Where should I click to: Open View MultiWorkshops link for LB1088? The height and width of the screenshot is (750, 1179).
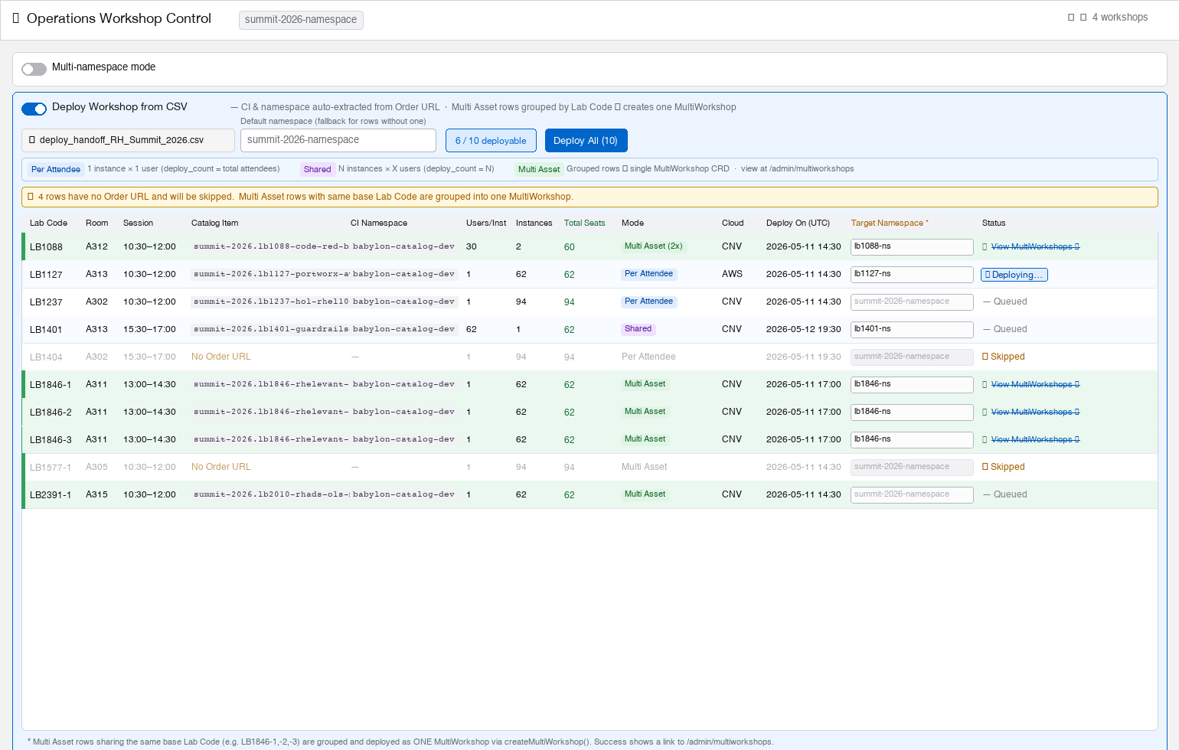click(1035, 246)
